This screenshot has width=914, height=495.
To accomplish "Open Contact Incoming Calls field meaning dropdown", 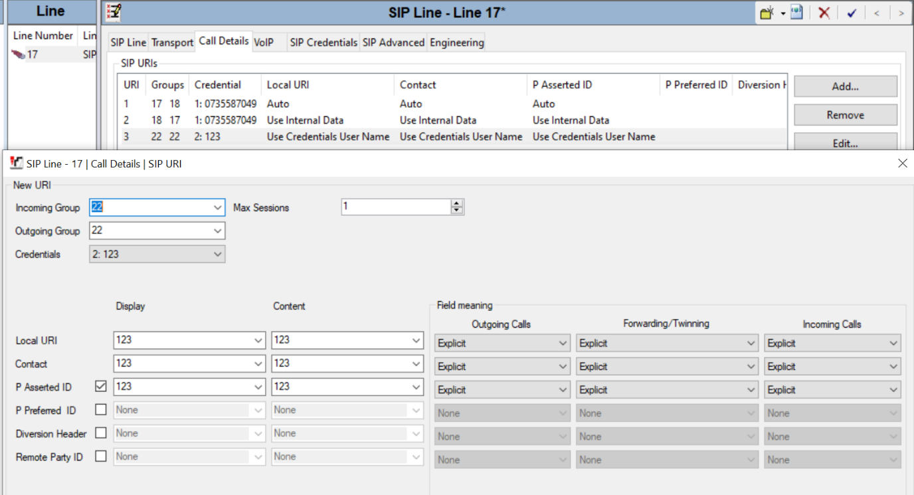I will click(x=832, y=367).
